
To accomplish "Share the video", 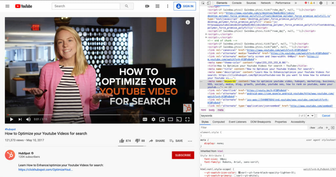I will [x=157, y=141].
